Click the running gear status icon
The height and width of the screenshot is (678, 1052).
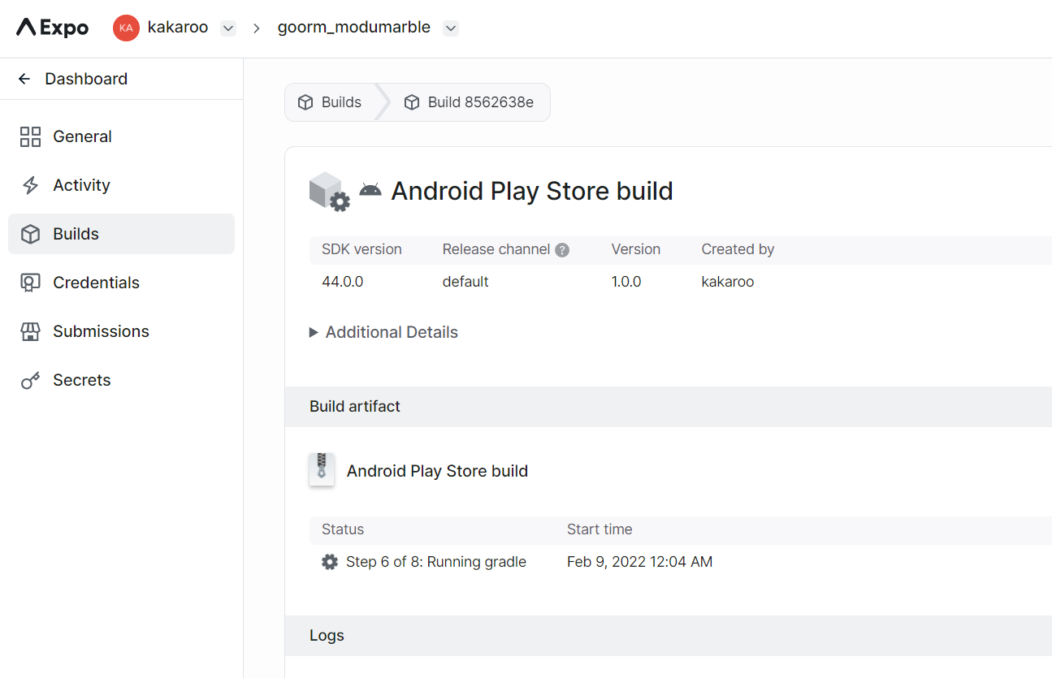click(330, 562)
